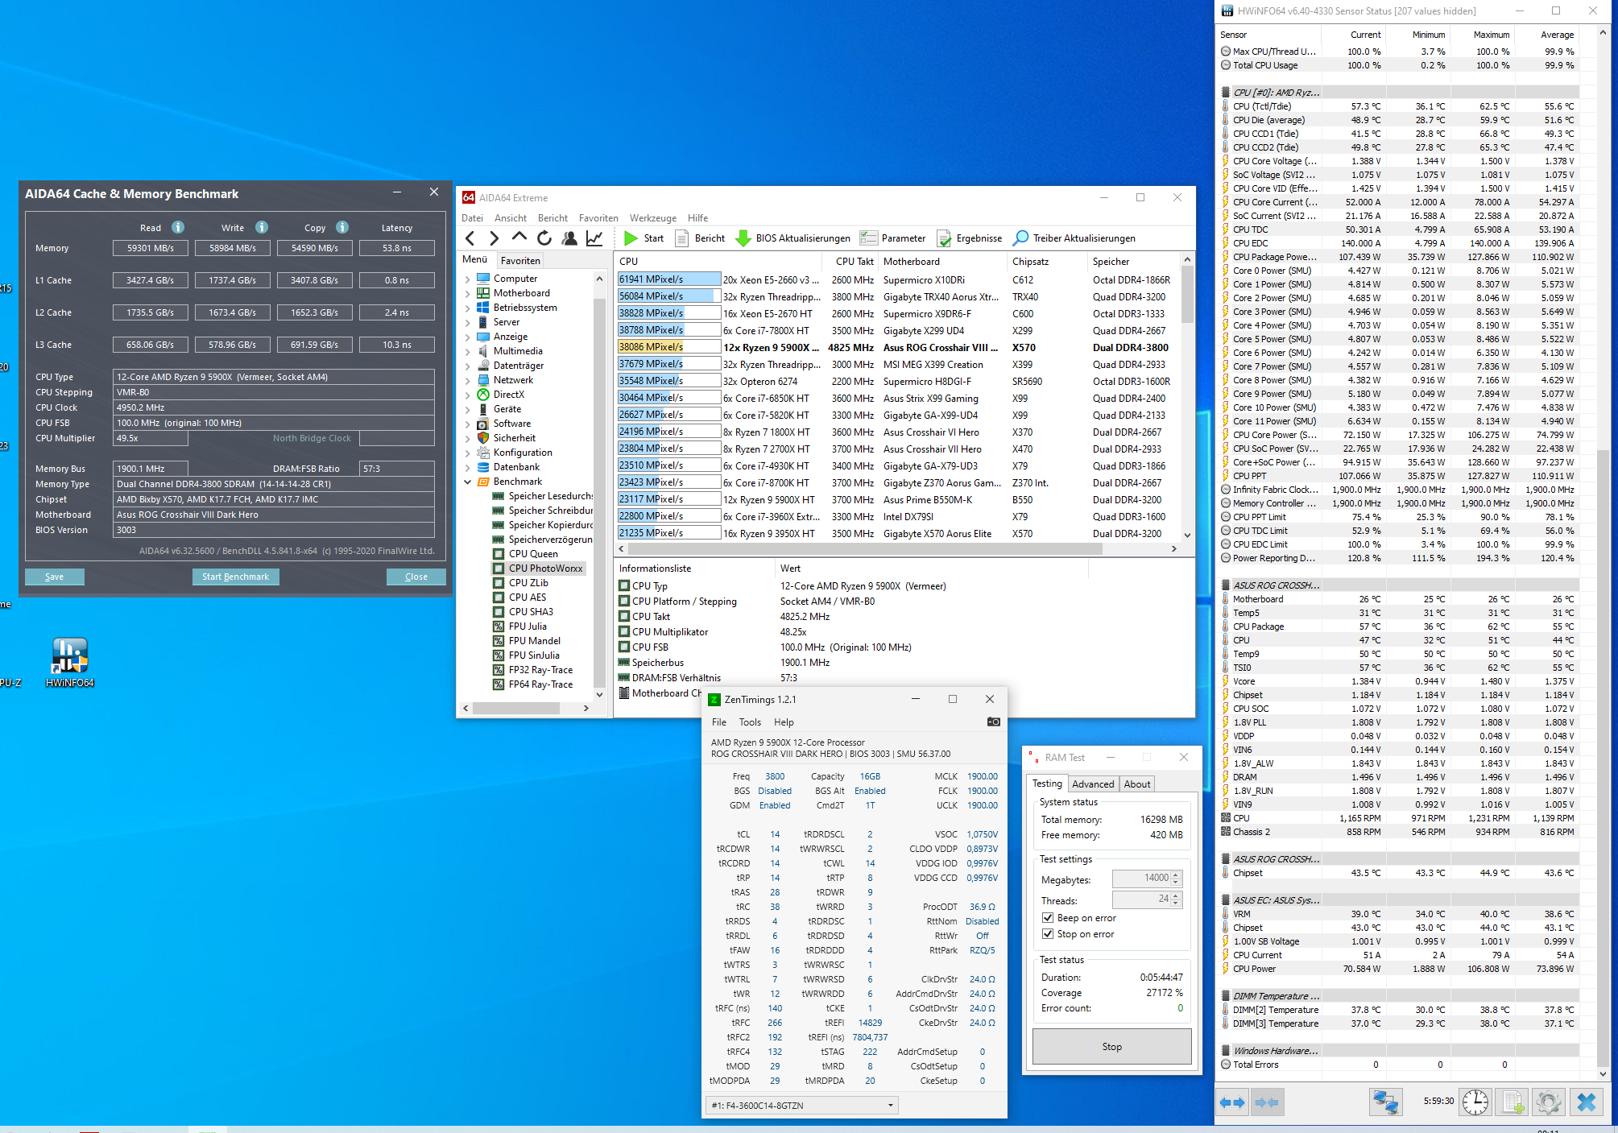1618x1133 pixels.
Task: Click the RAM Test Stop button
Action: [x=1111, y=1047]
